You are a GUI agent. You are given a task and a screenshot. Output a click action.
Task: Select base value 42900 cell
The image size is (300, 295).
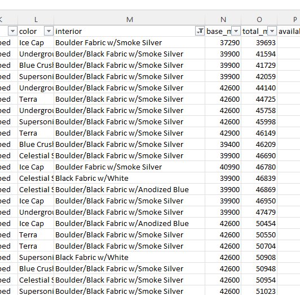click(x=223, y=133)
